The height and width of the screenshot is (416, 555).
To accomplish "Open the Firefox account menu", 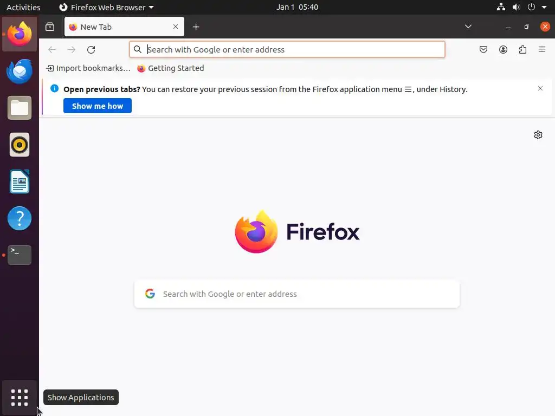I will click(x=503, y=49).
